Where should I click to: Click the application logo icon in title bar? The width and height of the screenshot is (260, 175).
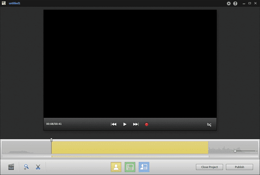click(x=4, y=3)
